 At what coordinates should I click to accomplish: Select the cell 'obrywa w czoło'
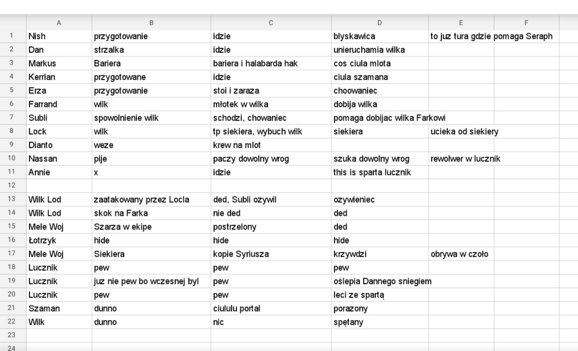click(x=461, y=254)
